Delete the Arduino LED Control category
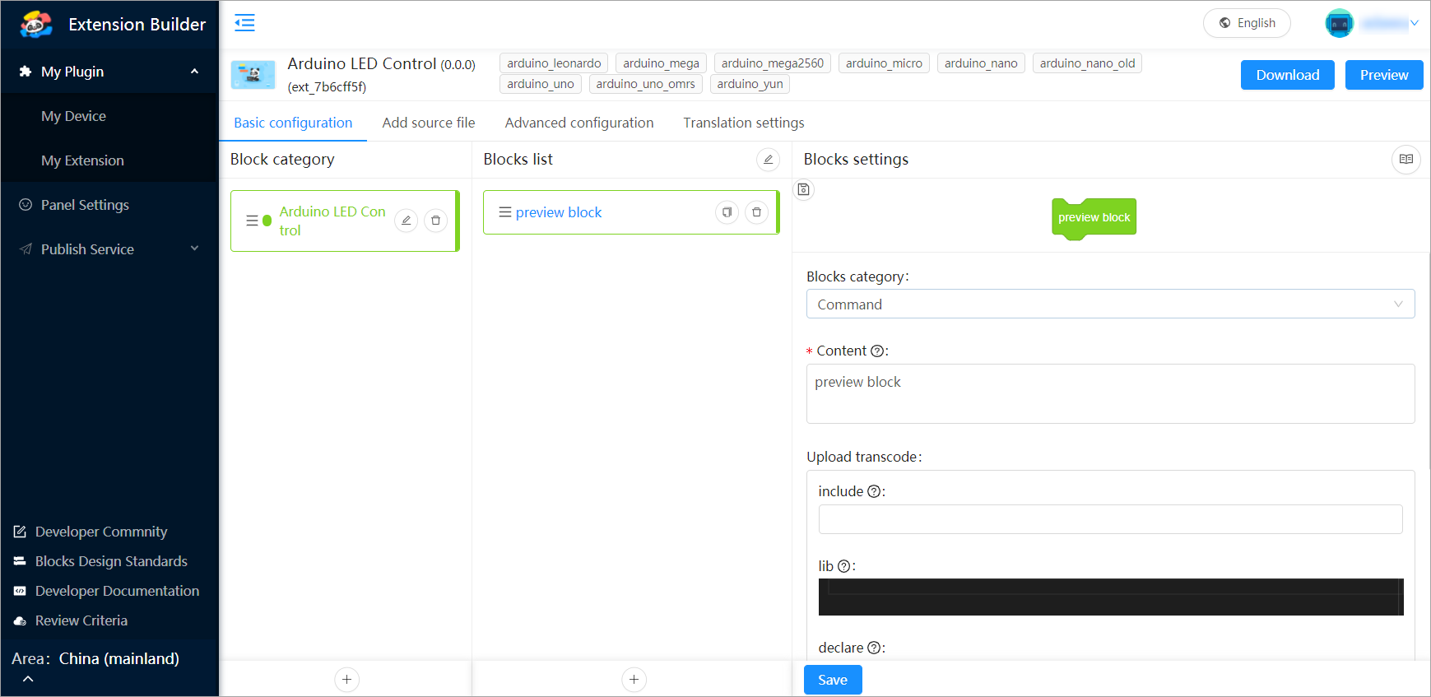 tap(436, 221)
